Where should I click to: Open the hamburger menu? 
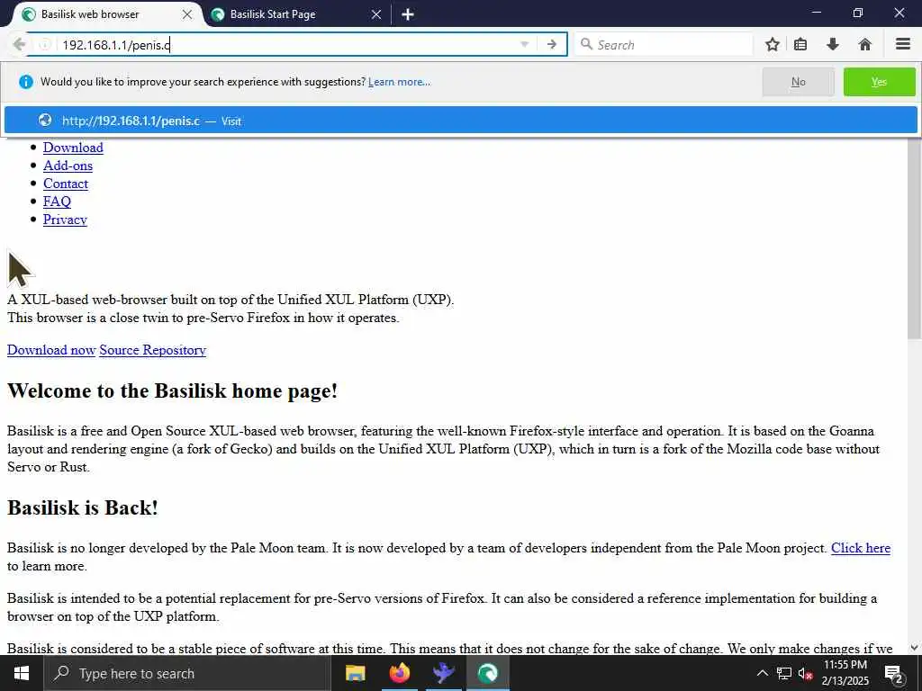(902, 44)
